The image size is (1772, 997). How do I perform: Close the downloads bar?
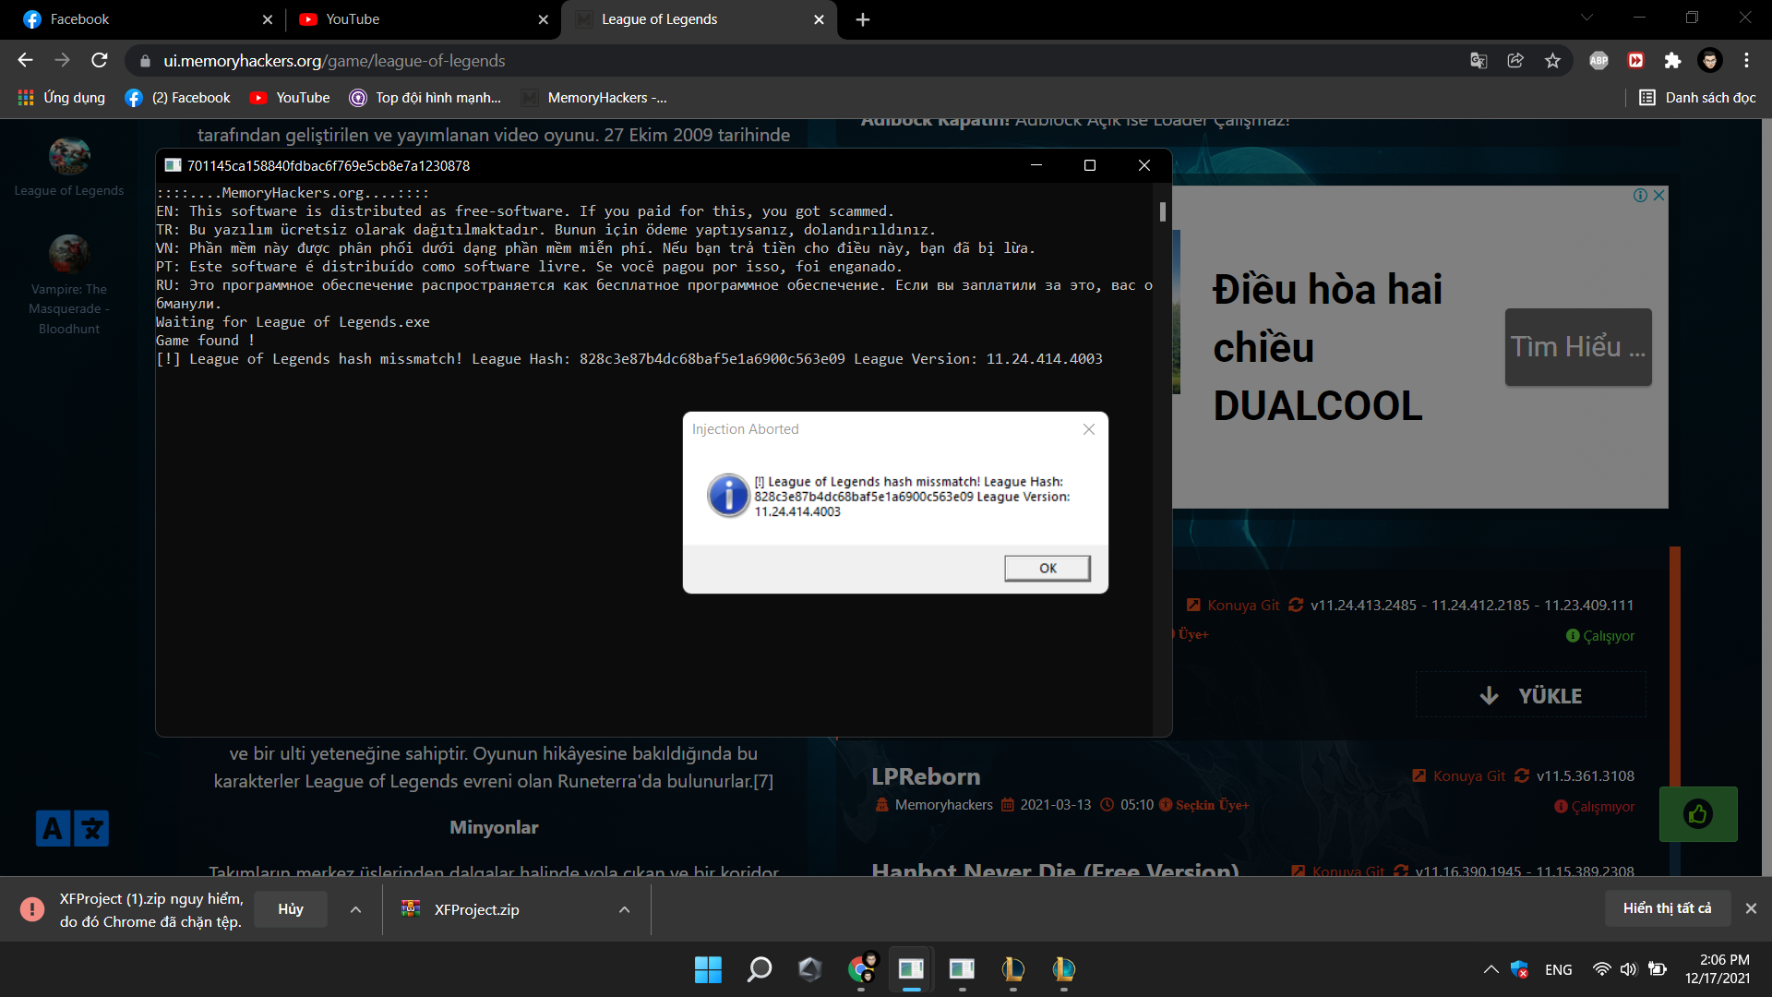pos(1751,908)
